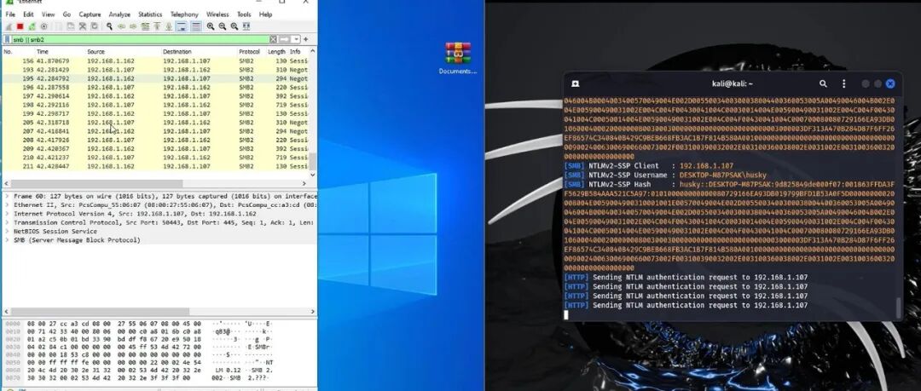This screenshot has height=391, width=921.
Task: Jump to the last packet
Action: pyautogui.click(x=169, y=26)
